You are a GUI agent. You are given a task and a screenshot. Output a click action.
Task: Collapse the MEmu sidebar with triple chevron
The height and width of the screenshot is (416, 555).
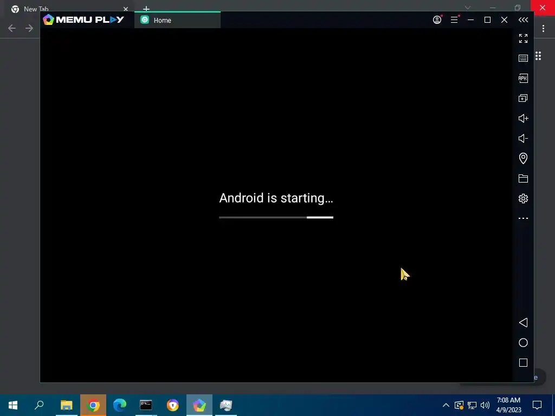coord(523,20)
